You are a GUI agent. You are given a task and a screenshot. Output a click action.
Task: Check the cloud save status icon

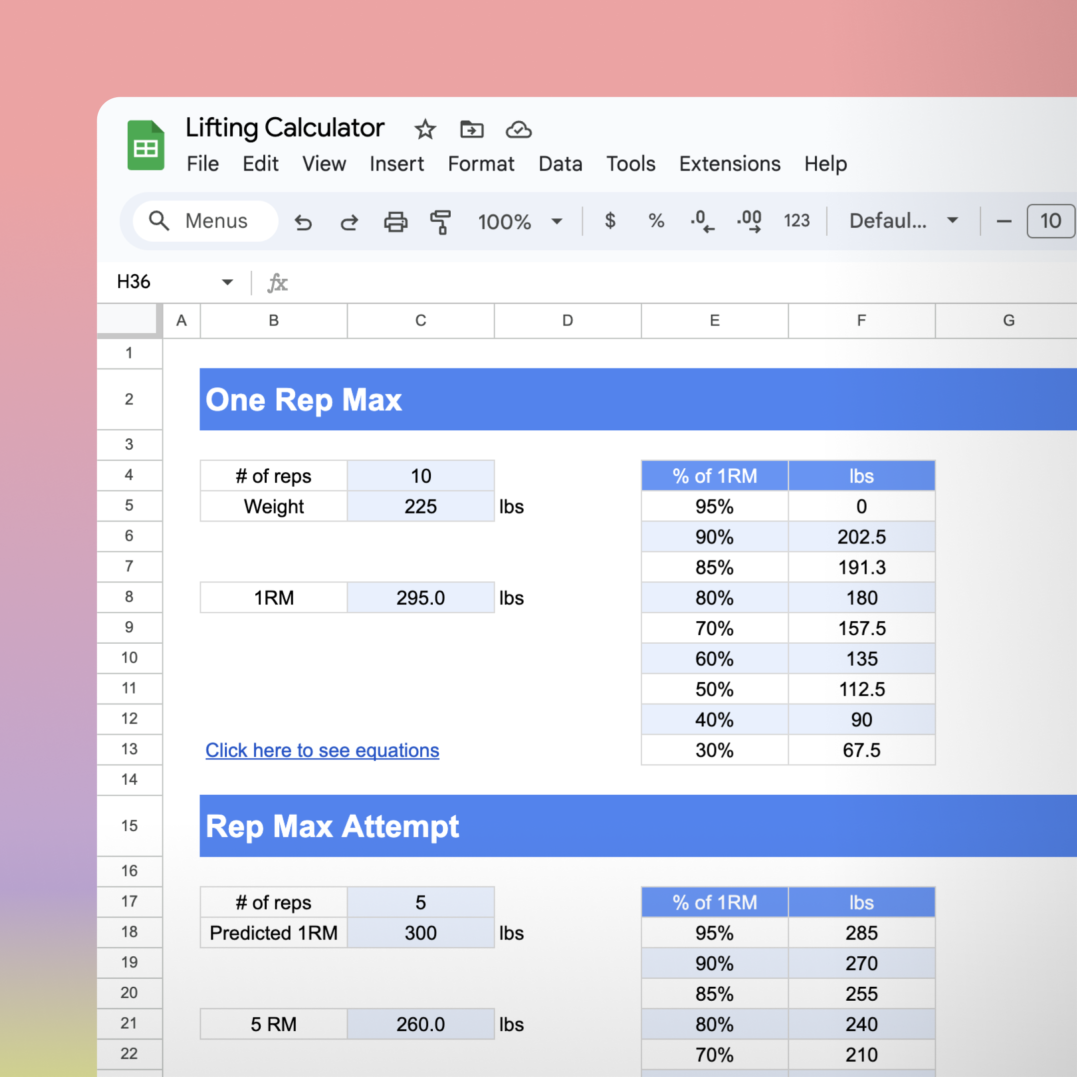click(519, 129)
